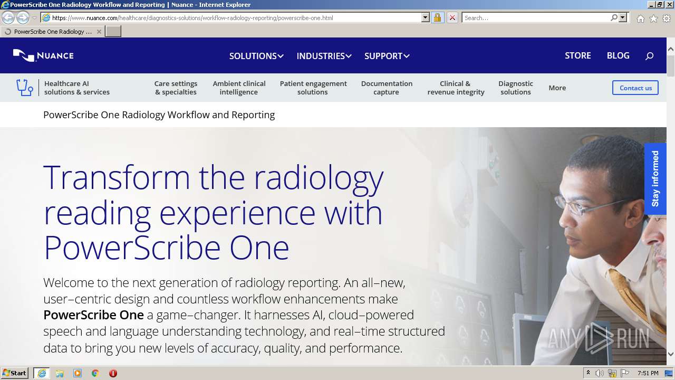Expand the SOLUTIONS menu
675x380 pixels.
[256, 56]
